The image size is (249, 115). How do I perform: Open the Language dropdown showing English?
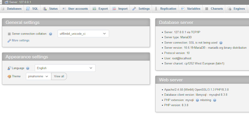[x=65, y=68]
